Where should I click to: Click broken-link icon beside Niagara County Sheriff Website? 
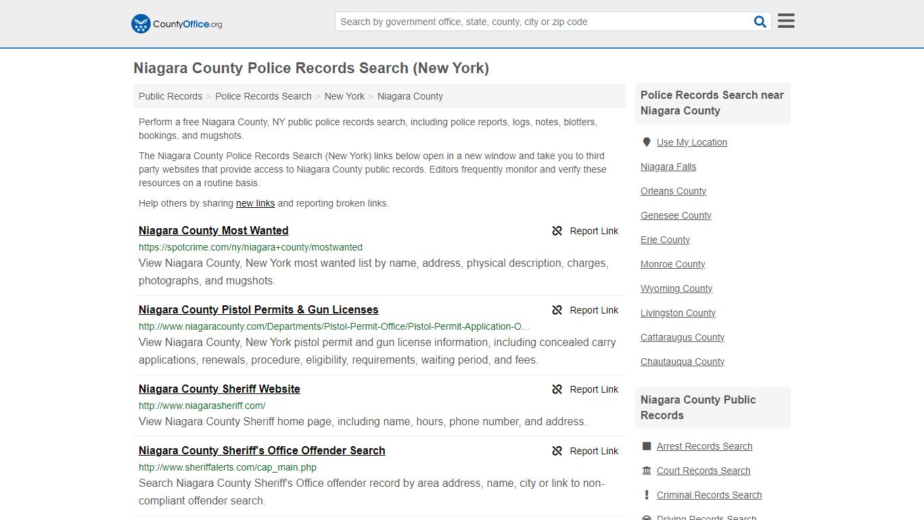(557, 389)
